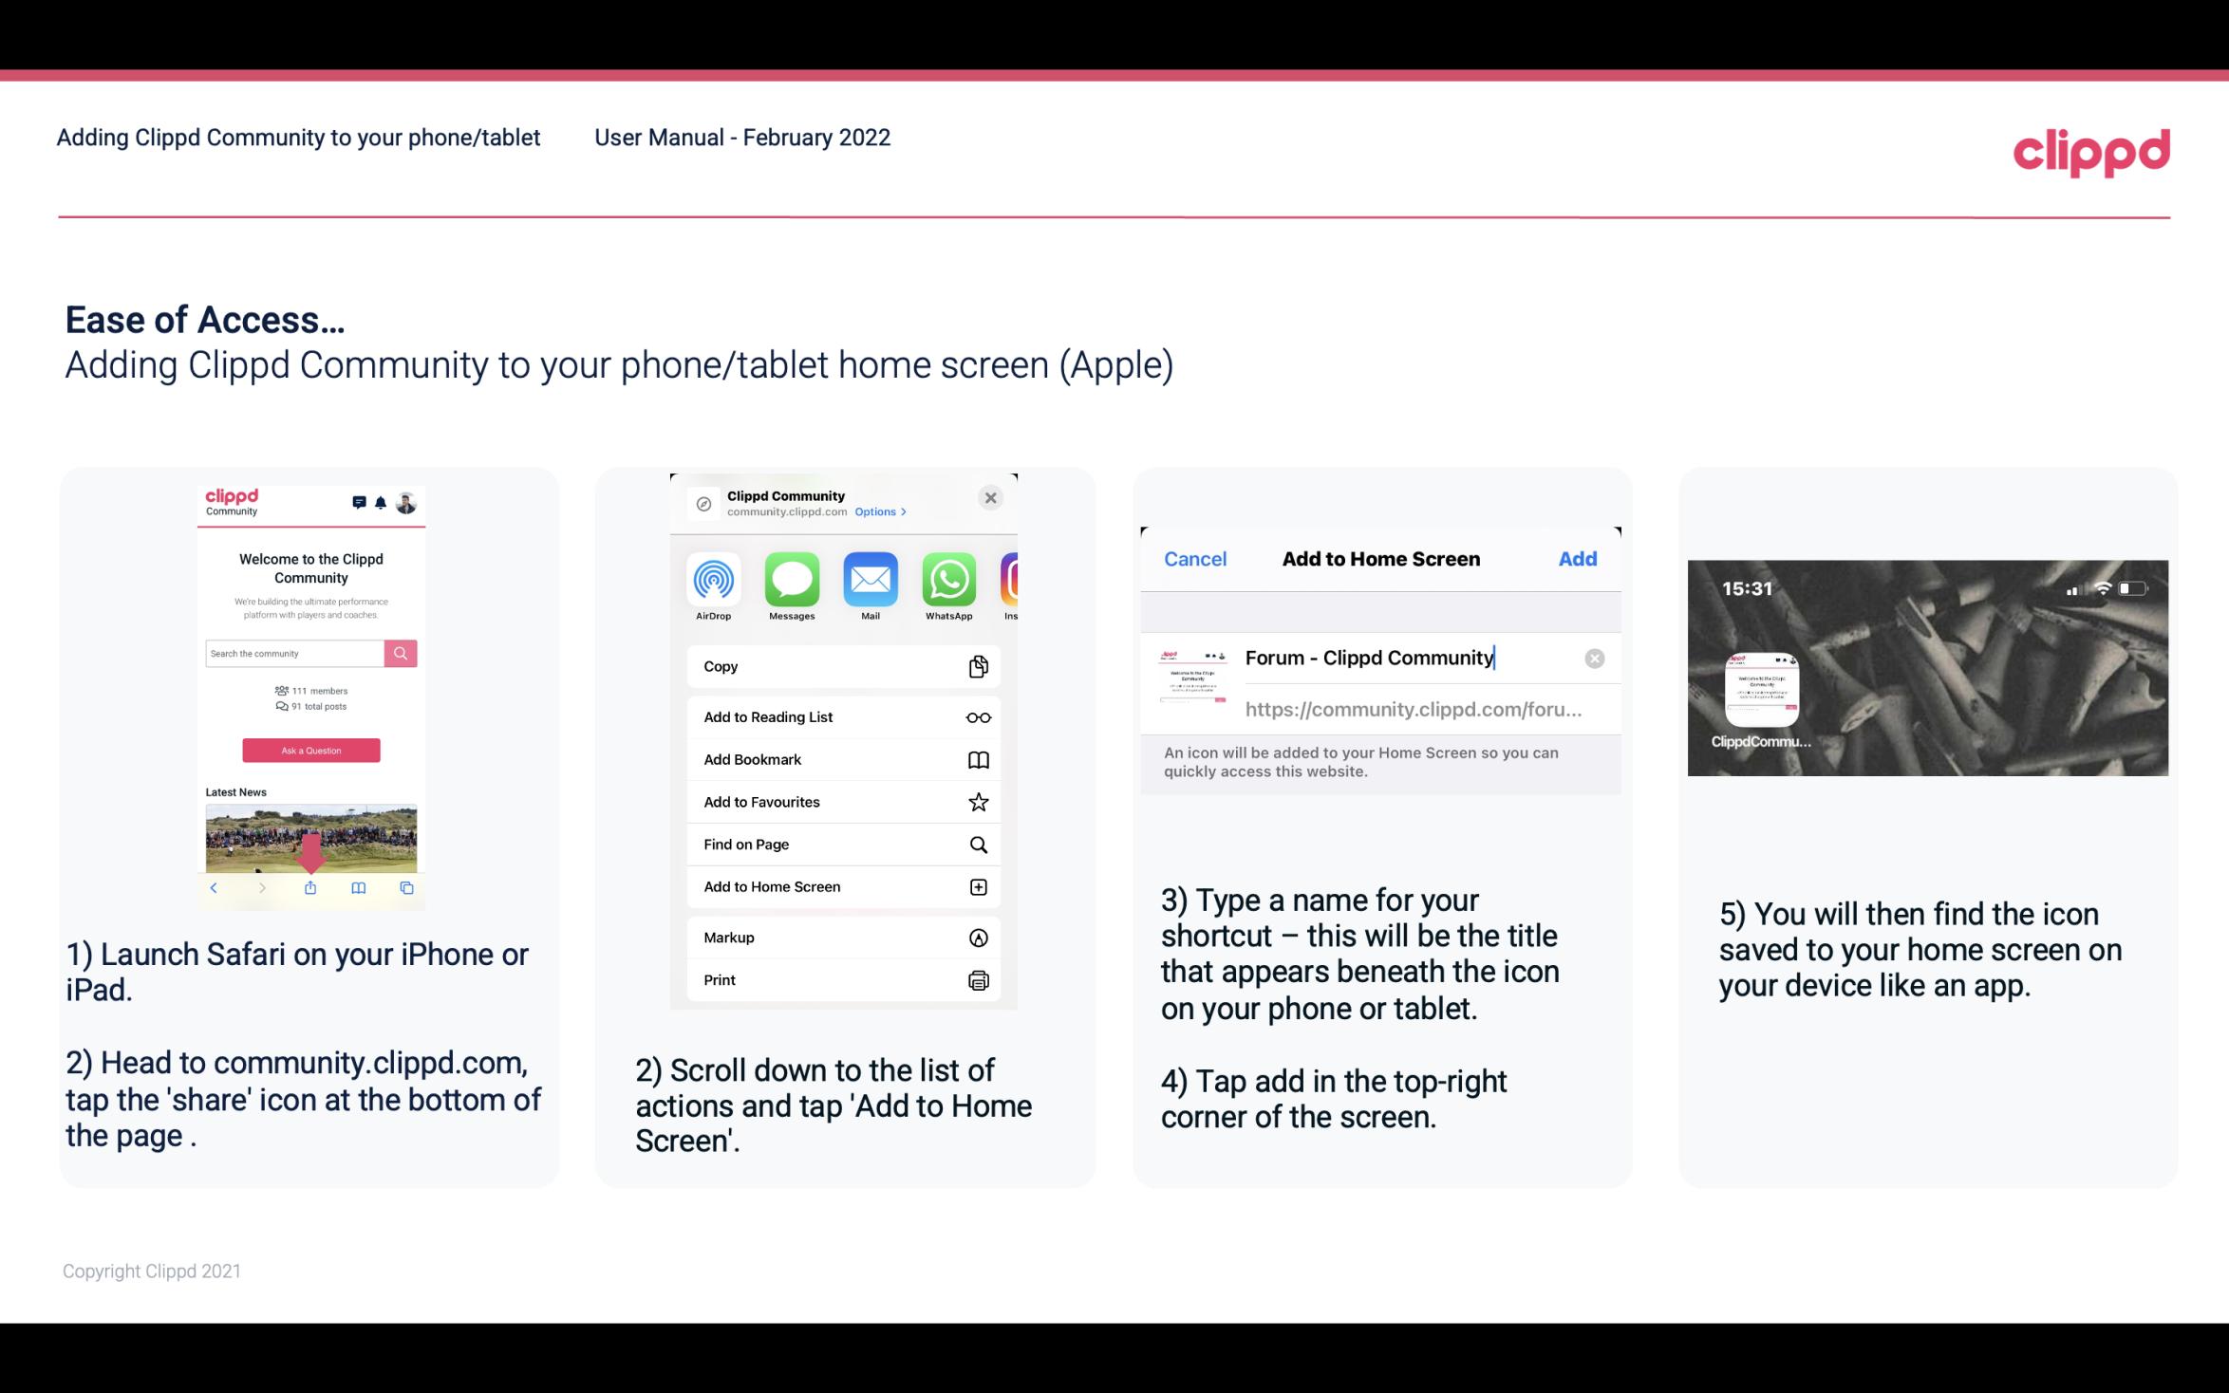Click the Add button top-right corner

click(x=1578, y=559)
